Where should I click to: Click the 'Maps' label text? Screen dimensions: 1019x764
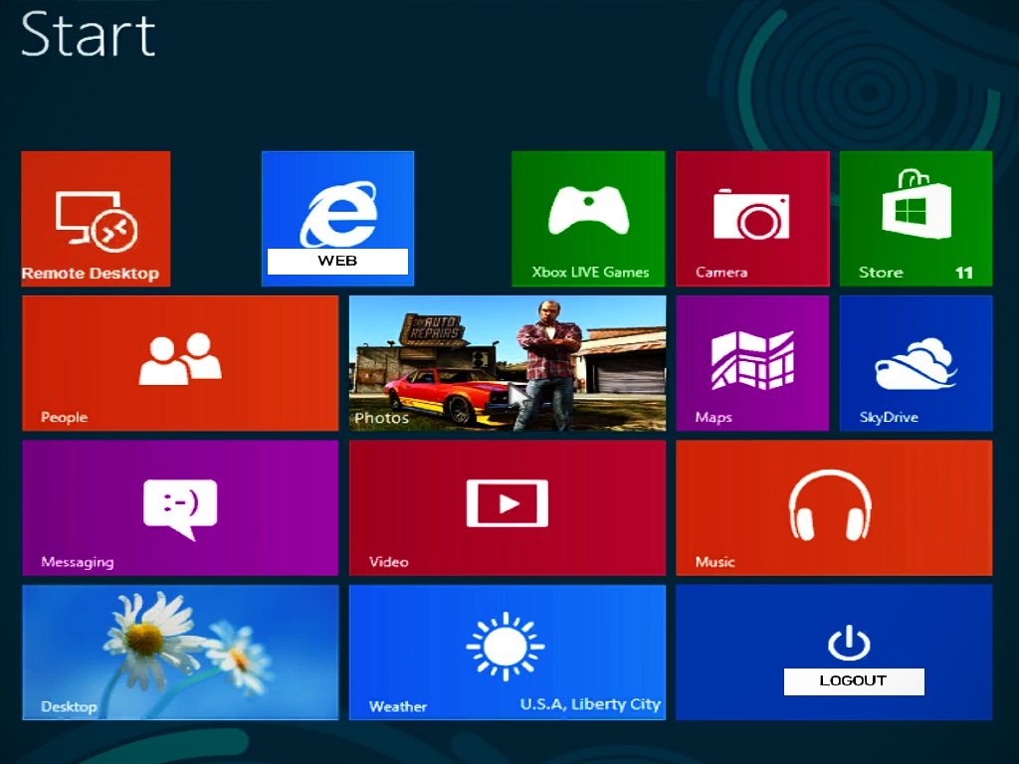[713, 418]
